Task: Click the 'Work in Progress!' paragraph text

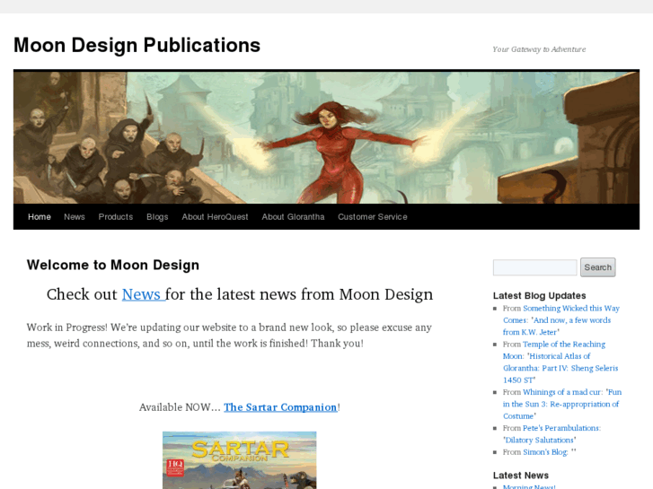Action: coord(229,336)
